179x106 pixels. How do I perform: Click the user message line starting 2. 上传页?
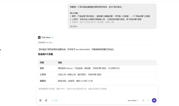pyautogui.click(x=106, y=19)
